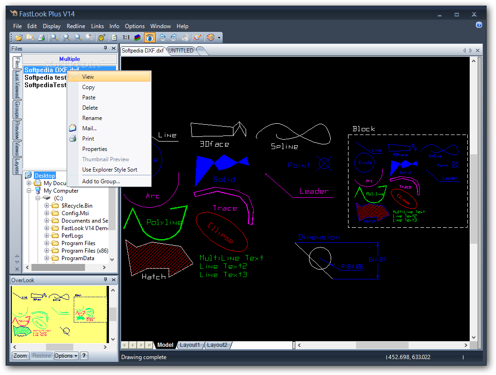Click the refresh drawing page icon

coord(115,37)
